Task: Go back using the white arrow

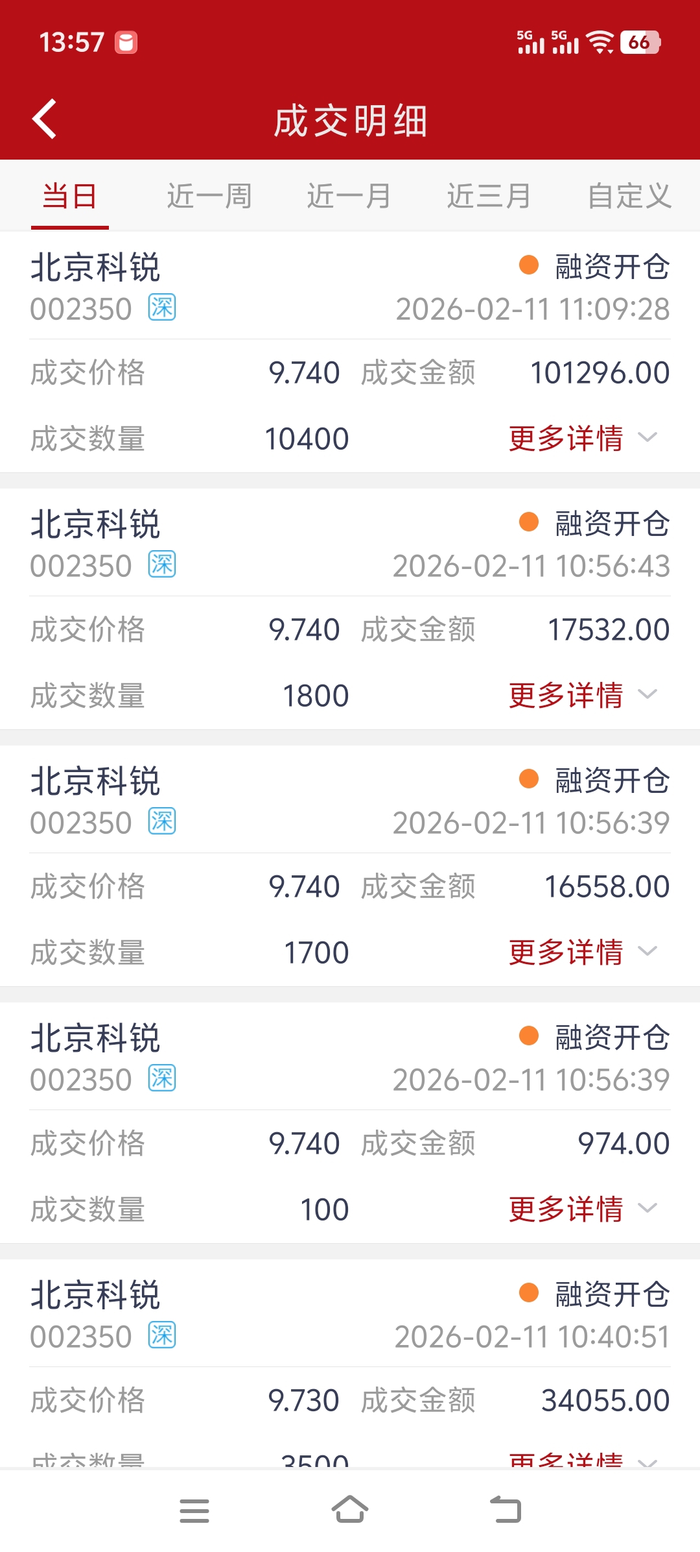Action: pos(45,119)
